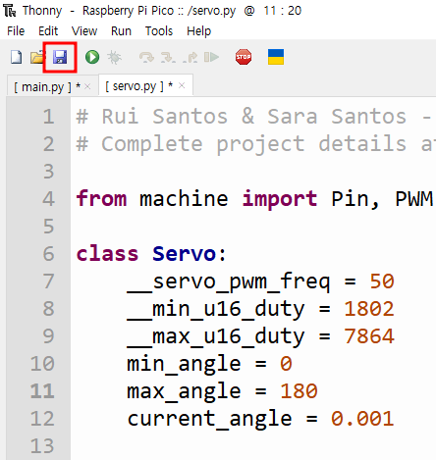Click the Step into icon
The height and width of the screenshot is (460, 436).
pyautogui.click(x=168, y=58)
